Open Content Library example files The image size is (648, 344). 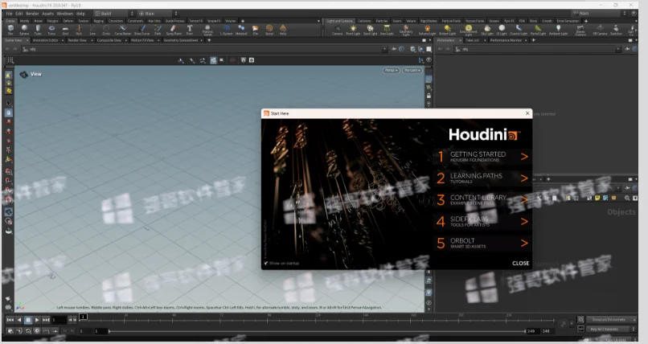pos(482,200)
